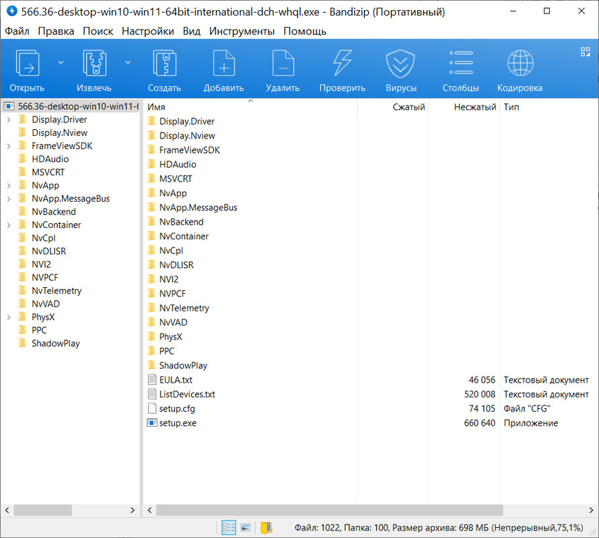Open the Кодировка globe icon

(520, 63)
